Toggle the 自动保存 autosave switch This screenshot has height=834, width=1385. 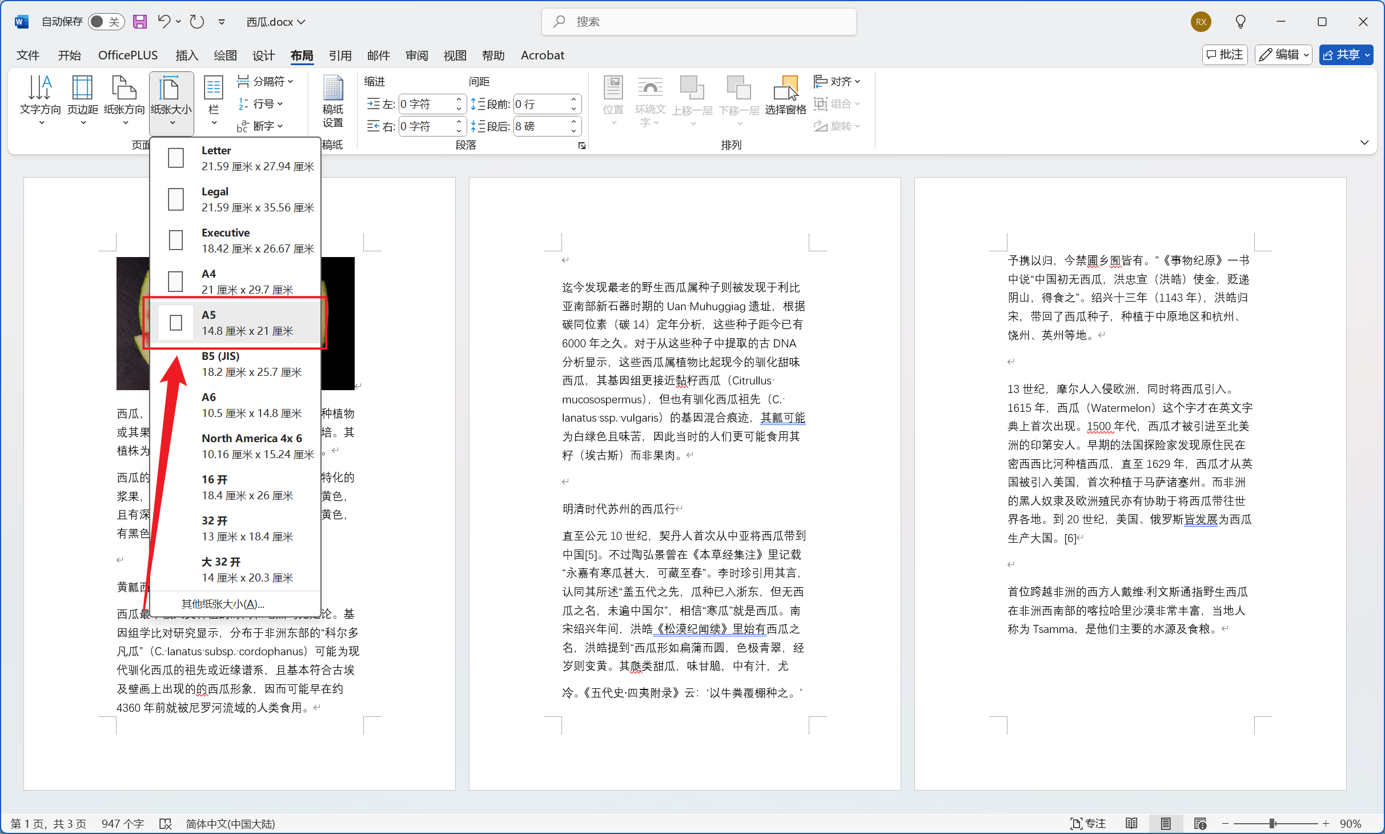tap(106, 21)
